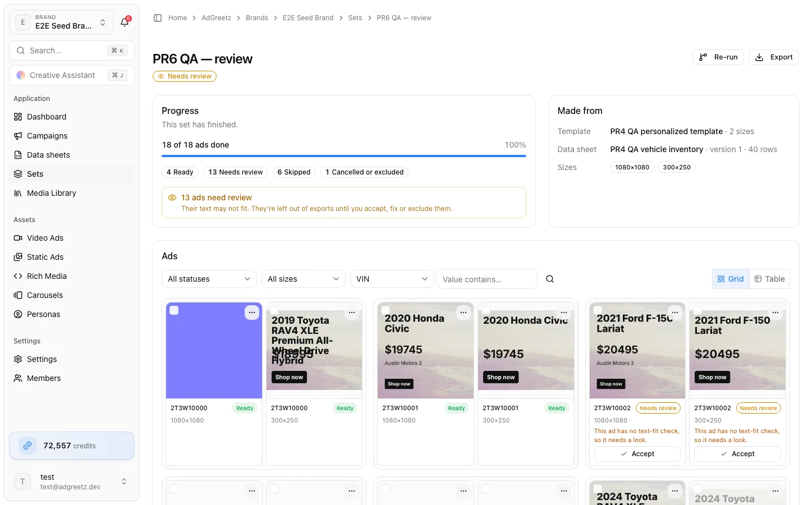Open Rich Media assets

(72, 276)
